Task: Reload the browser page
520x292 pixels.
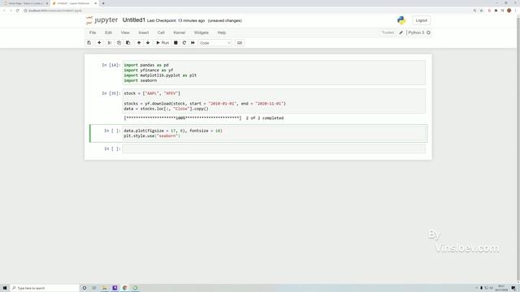Action: point(18,11)
